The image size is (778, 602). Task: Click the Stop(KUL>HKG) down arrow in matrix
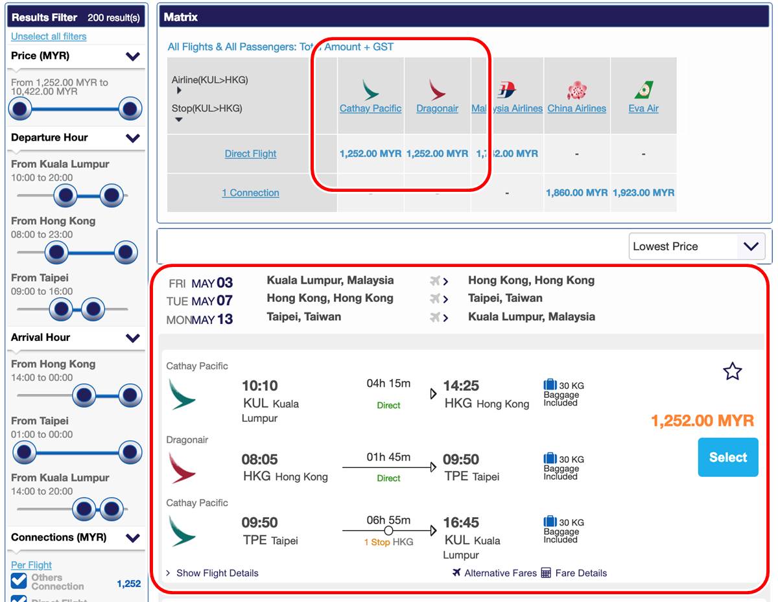[x=180, y=119]
